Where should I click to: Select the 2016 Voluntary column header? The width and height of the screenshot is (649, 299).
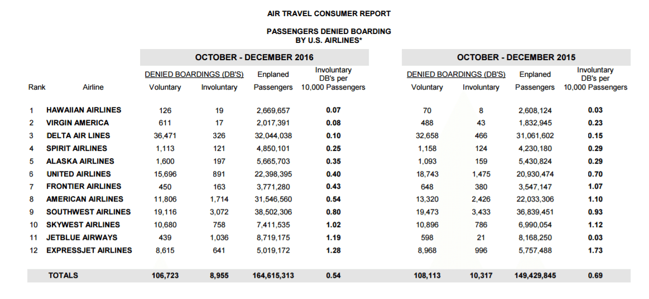point(165,87)
